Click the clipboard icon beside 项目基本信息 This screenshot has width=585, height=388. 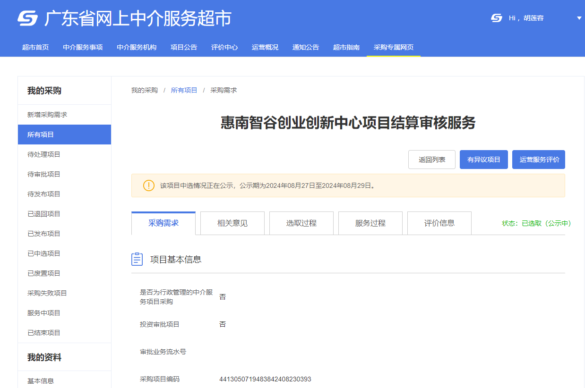click(137, 259)
